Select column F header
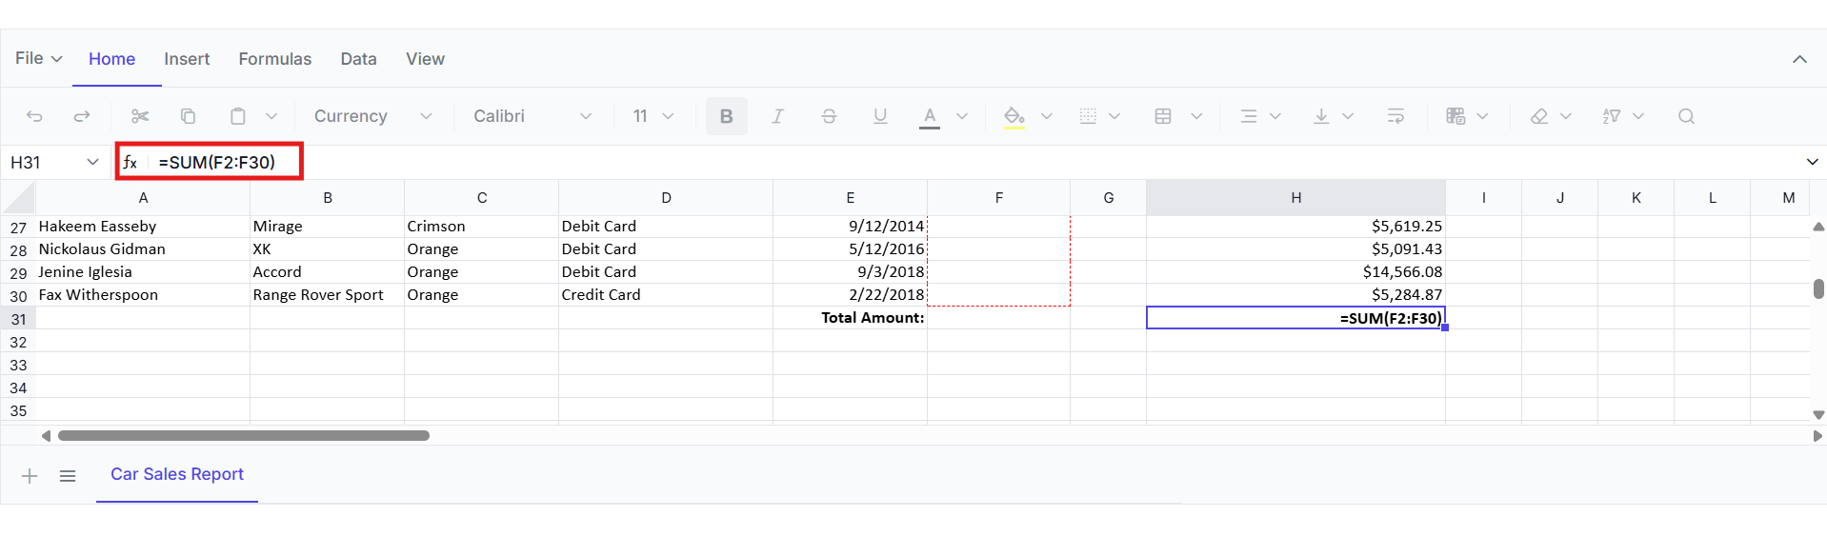 (998, 198)
